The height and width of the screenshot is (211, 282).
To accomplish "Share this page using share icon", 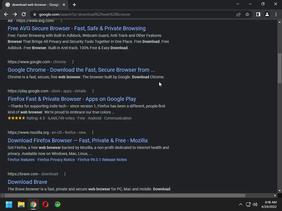I will [x=238, y=14].
